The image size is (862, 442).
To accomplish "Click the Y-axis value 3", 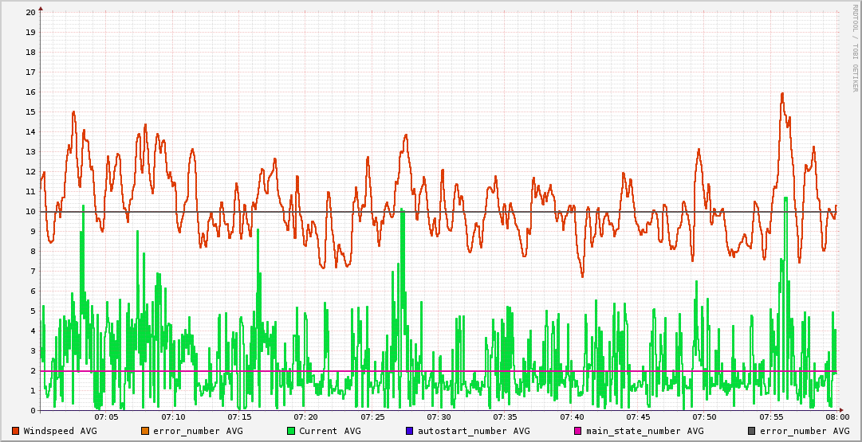I will pyautogui.click(x=33, y=351).
